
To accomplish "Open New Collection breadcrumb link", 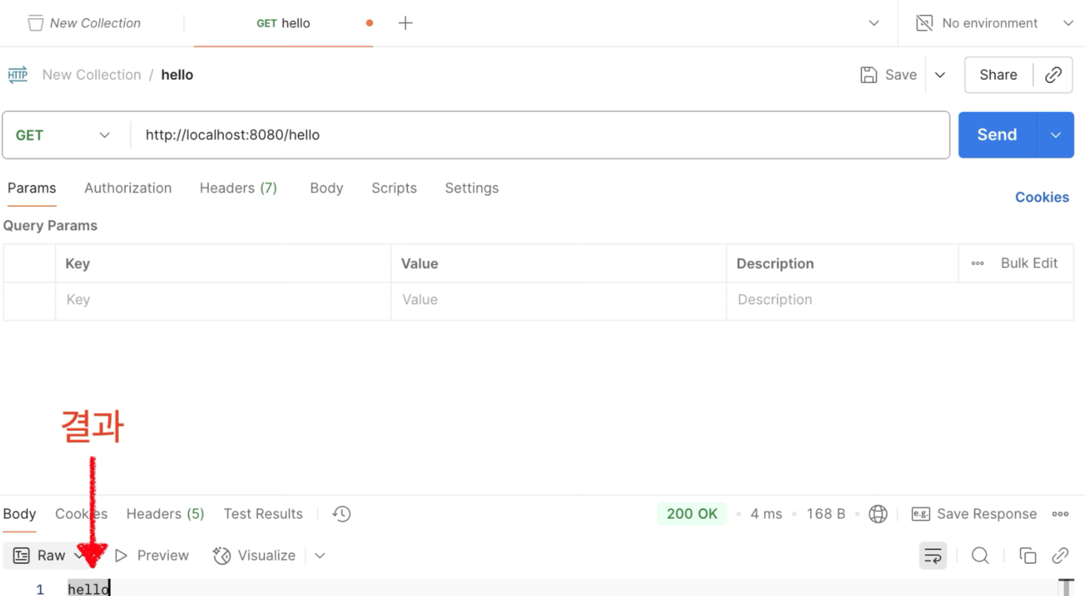I will 92,75.
